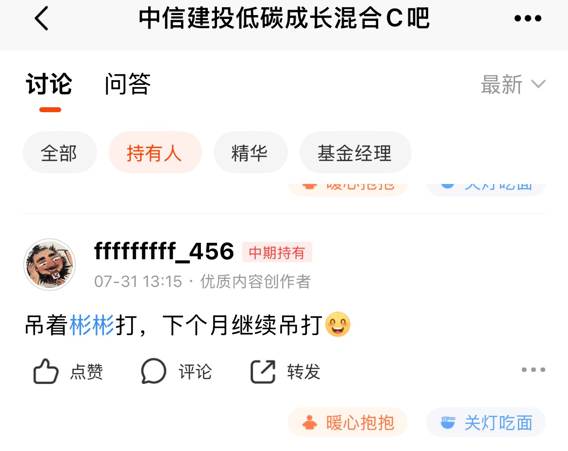Tap the share/forward arrow icon
Screen dimensions: 568x451
coord(263,371)
